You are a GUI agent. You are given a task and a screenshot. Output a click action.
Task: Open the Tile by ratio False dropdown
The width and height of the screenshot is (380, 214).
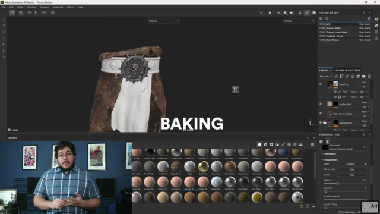[x=352, y=169]
